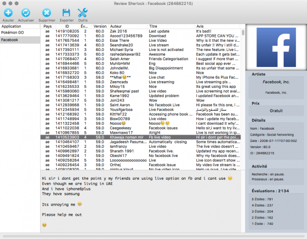
Task: Click the '5 Étoiles : 791' count
Action: [x=262, y=199]
